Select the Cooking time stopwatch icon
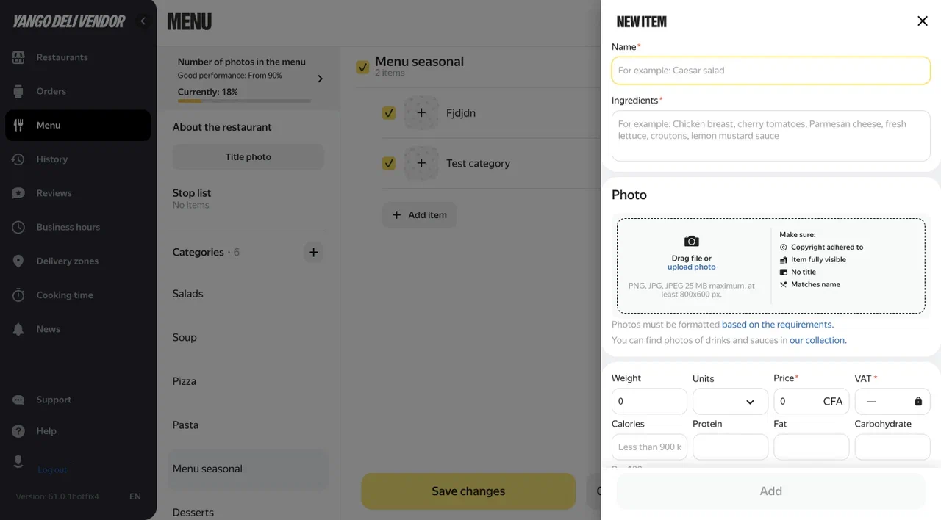The height and width of the screenshot is (520, 941). [x=18, y=295]
